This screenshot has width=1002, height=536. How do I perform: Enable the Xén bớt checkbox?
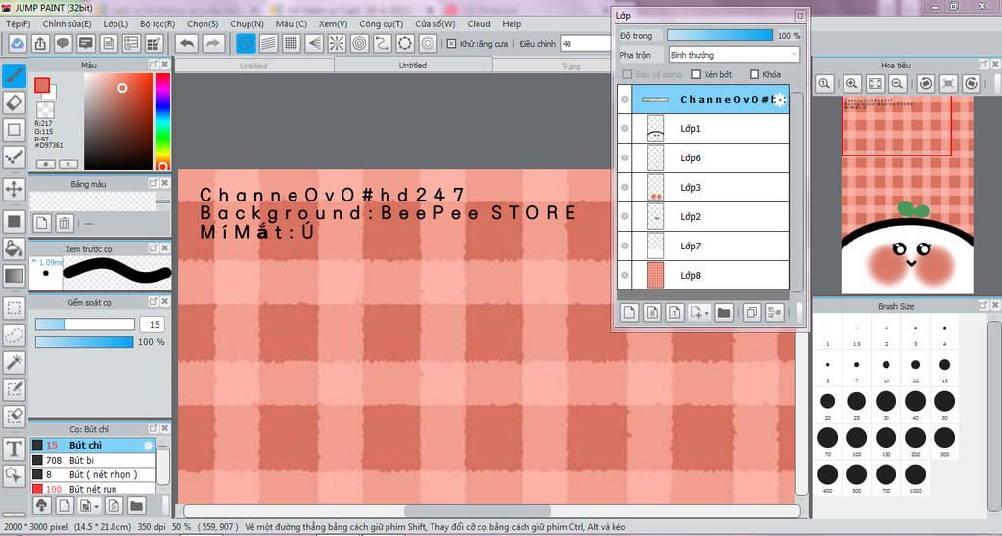pyautogui.click(x=696, y=74)
